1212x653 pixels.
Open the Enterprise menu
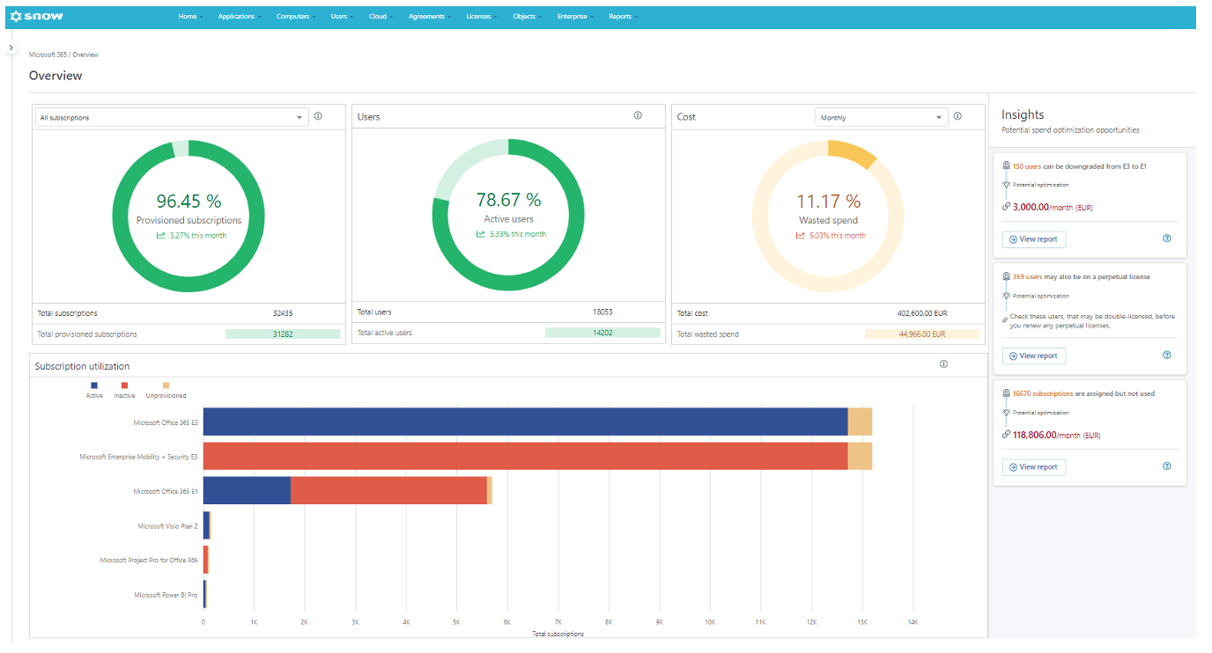[575, 17]
